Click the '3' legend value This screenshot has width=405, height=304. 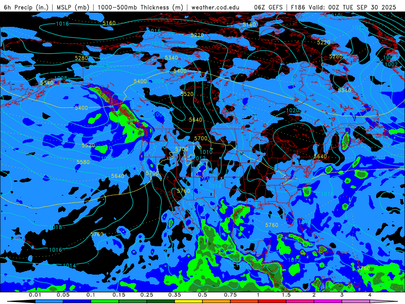point(342,295)
